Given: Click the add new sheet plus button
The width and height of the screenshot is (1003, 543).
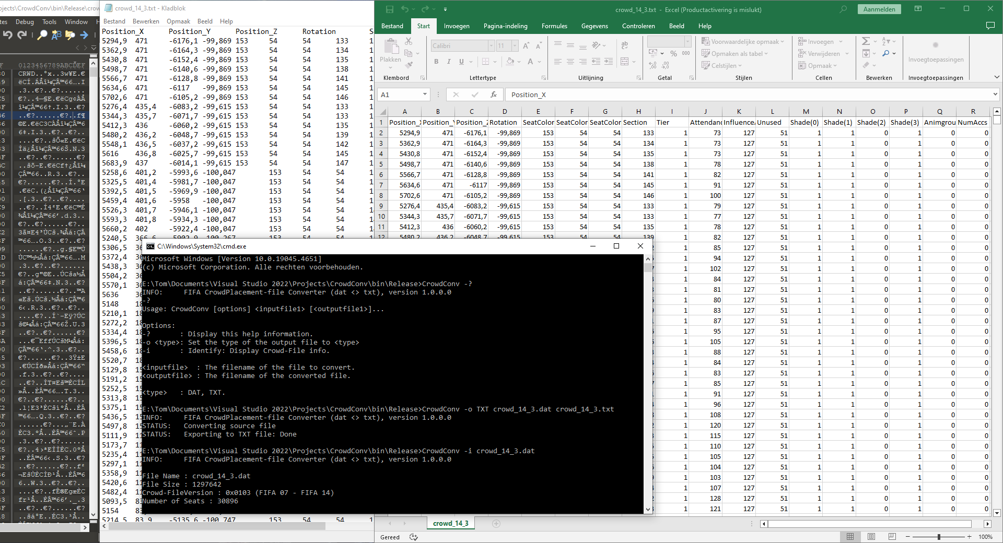Looking at the screenshot, I should (496, 523).
